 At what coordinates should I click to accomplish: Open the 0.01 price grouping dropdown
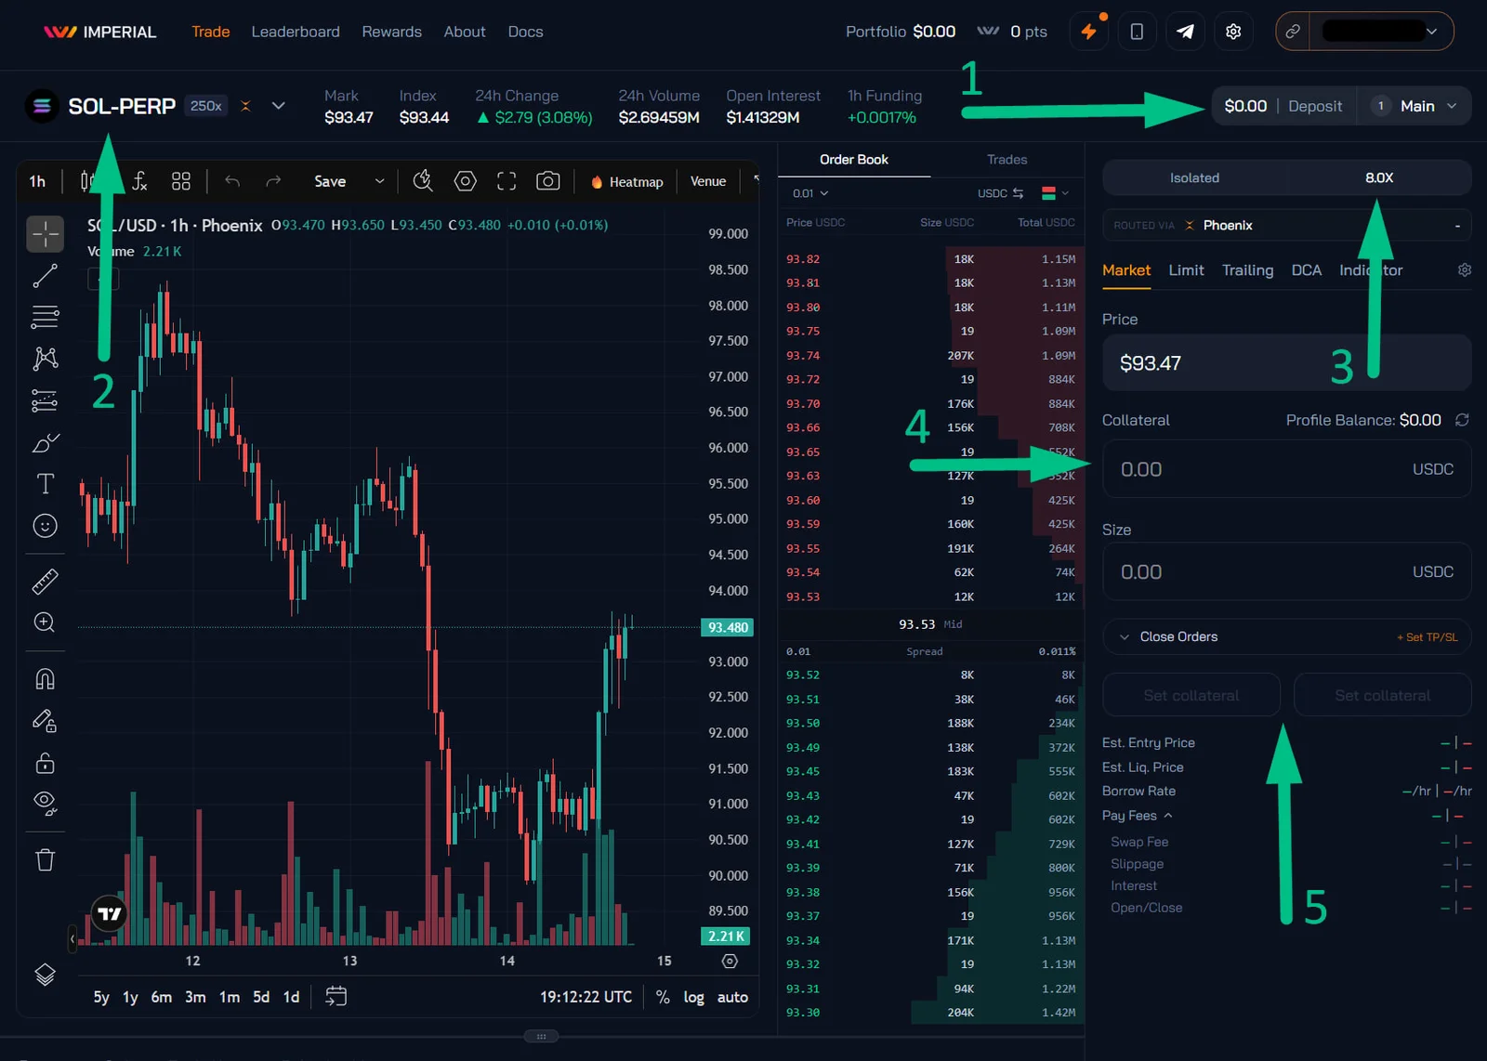pyautogui.click(x=810, y=193)
